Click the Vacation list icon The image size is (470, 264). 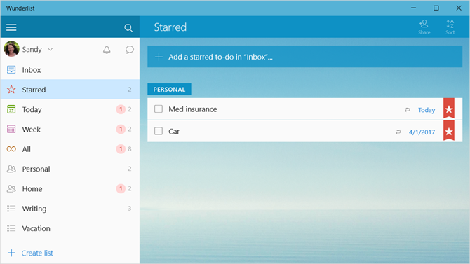click(11, 228)
